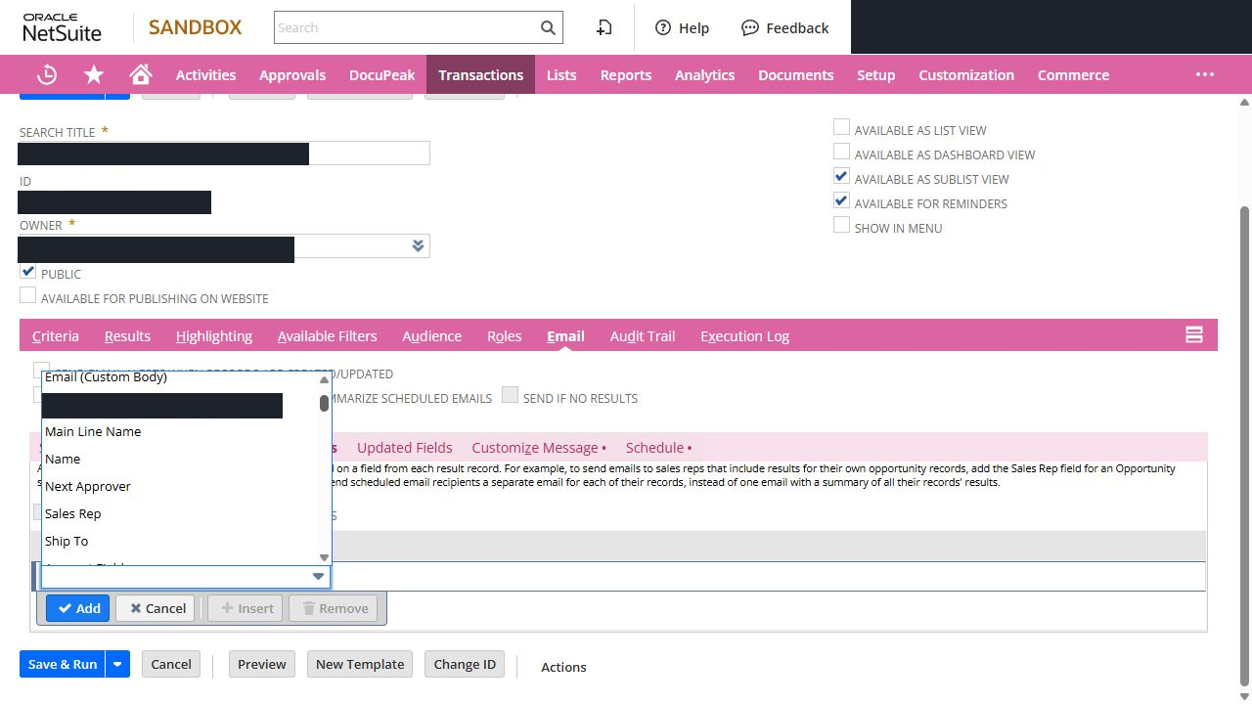Open the Save & Run dropdown arrow
Screen dimensions: 1252x704
(117, 664)
